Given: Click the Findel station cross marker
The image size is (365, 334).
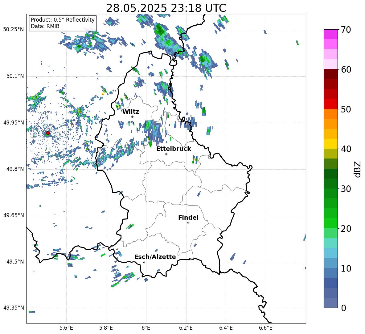Looking at the screenshot, I should [x=188, y=223].
